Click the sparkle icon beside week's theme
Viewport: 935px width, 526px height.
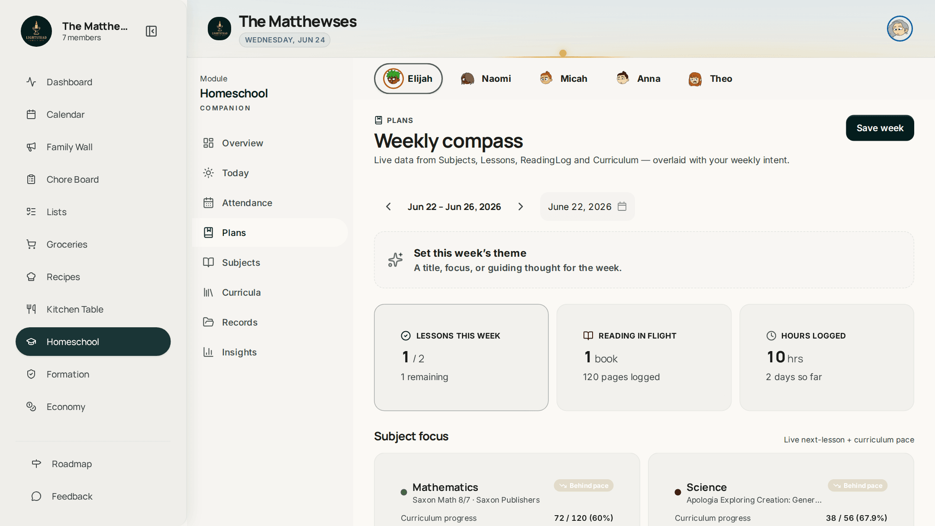point(395,260)
